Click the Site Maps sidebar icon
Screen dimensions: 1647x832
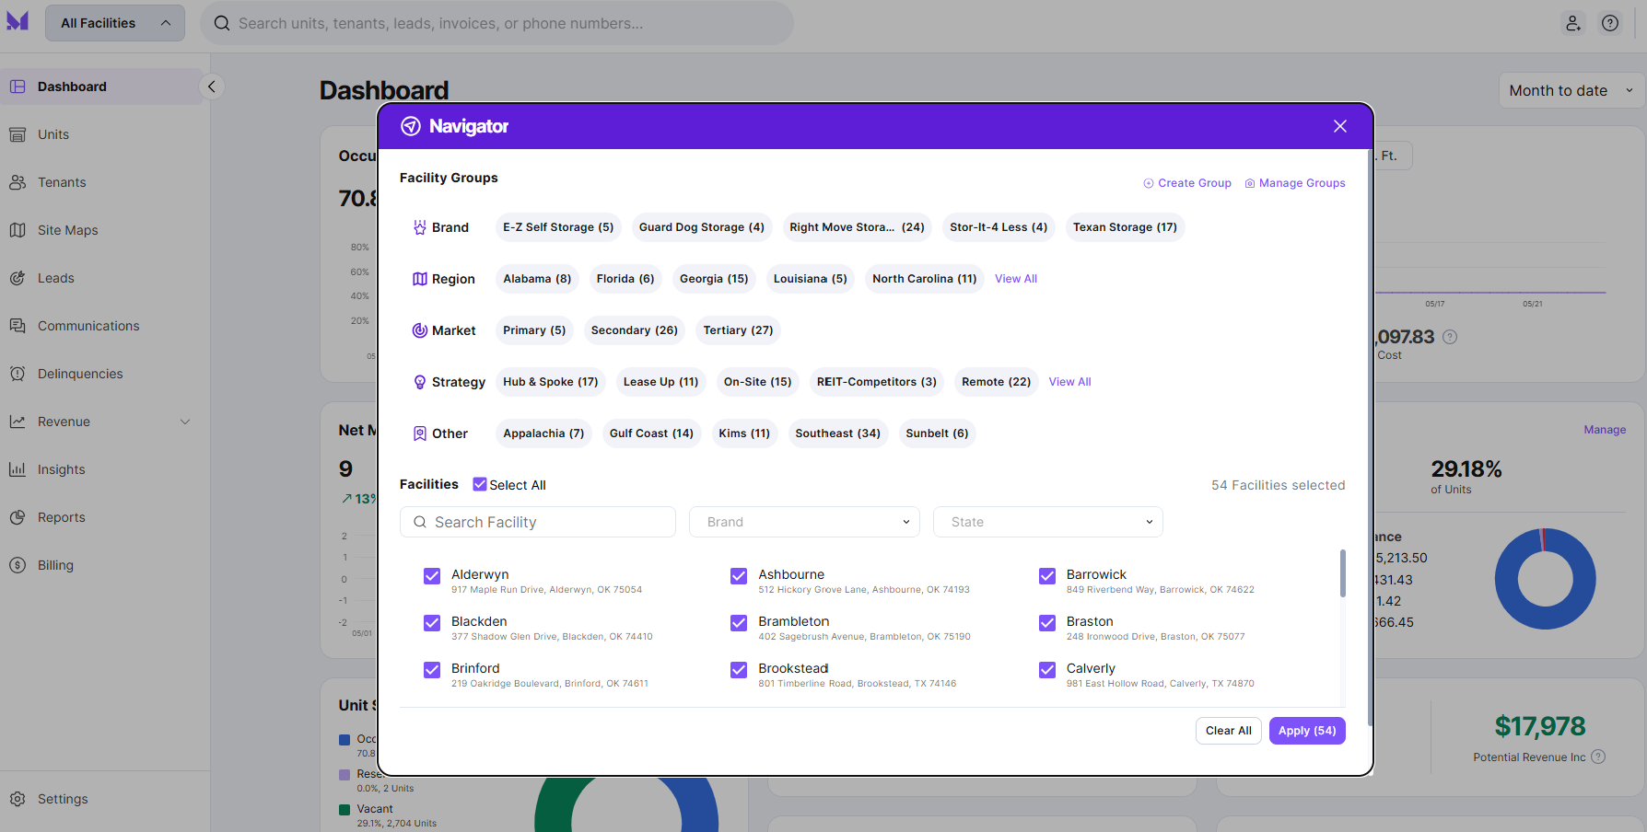[18, 230]
